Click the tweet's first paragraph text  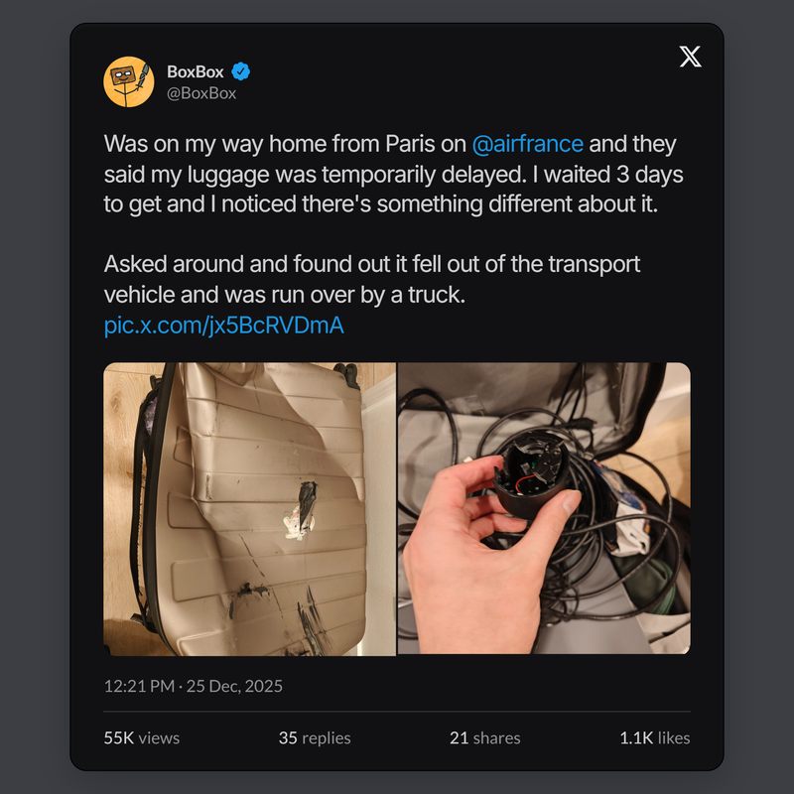[393, 175]
